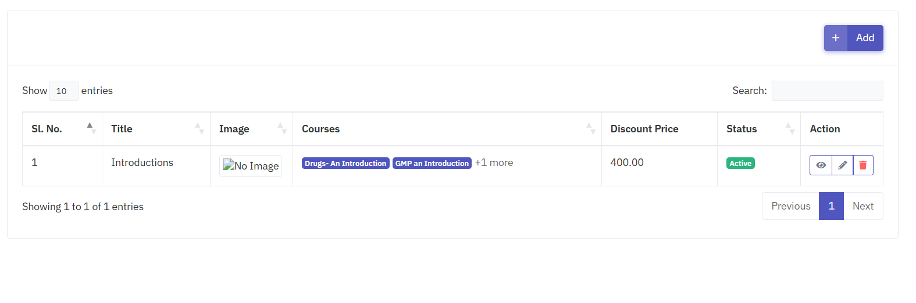Sort table by Status column arrows
The height and width of the screenshot is (303, 916).
coord(789,128)
